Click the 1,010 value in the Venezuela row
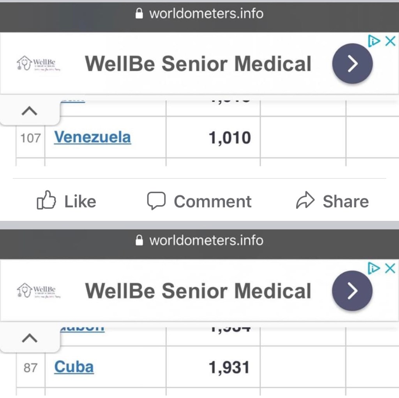Image resolution: width=399 pixels, height=398 pixels. coord(230,138)
